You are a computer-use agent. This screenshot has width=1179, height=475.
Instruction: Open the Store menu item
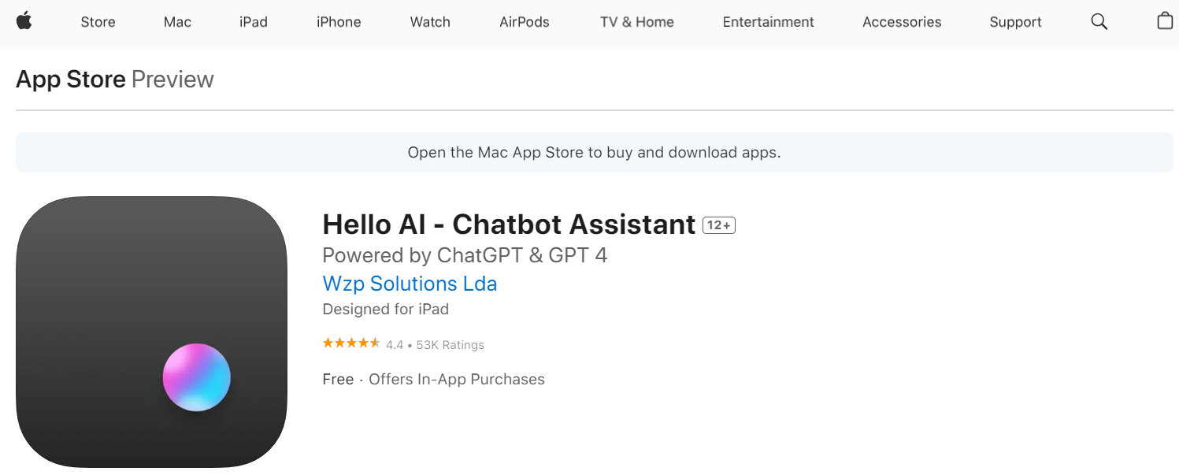98,22
